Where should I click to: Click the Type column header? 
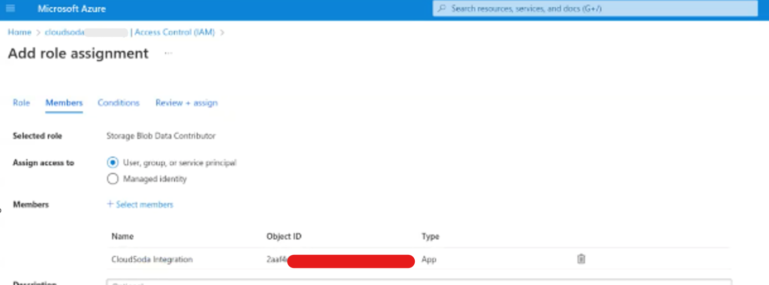[x=430, y=236]
